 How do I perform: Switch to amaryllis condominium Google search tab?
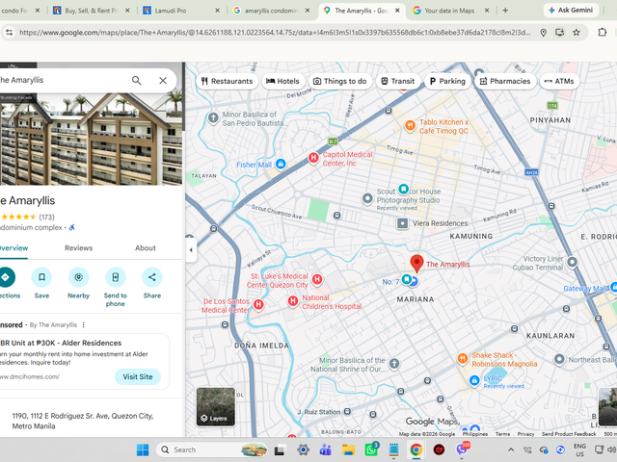(x=271, y=11)
